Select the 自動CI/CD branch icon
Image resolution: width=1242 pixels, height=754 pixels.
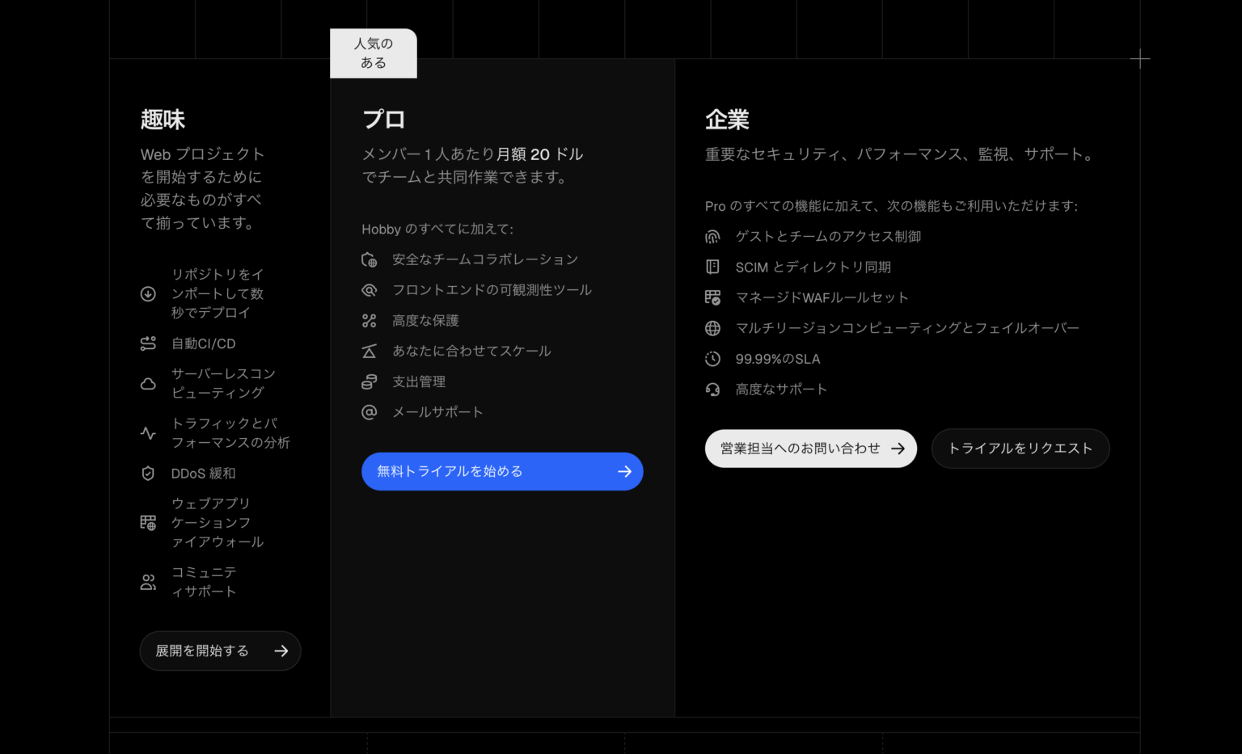tap(148, 343)
